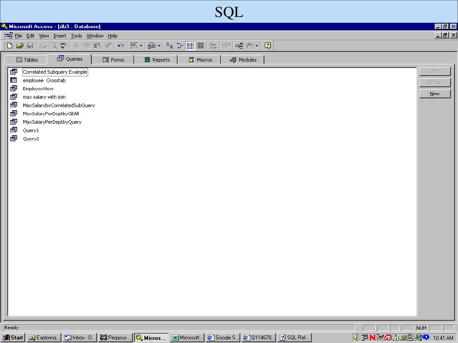Image resolution: width=458 pixels, height=343 pixels.
Task: Click the Undo arrow icon
Action: [x=121, y=46]
